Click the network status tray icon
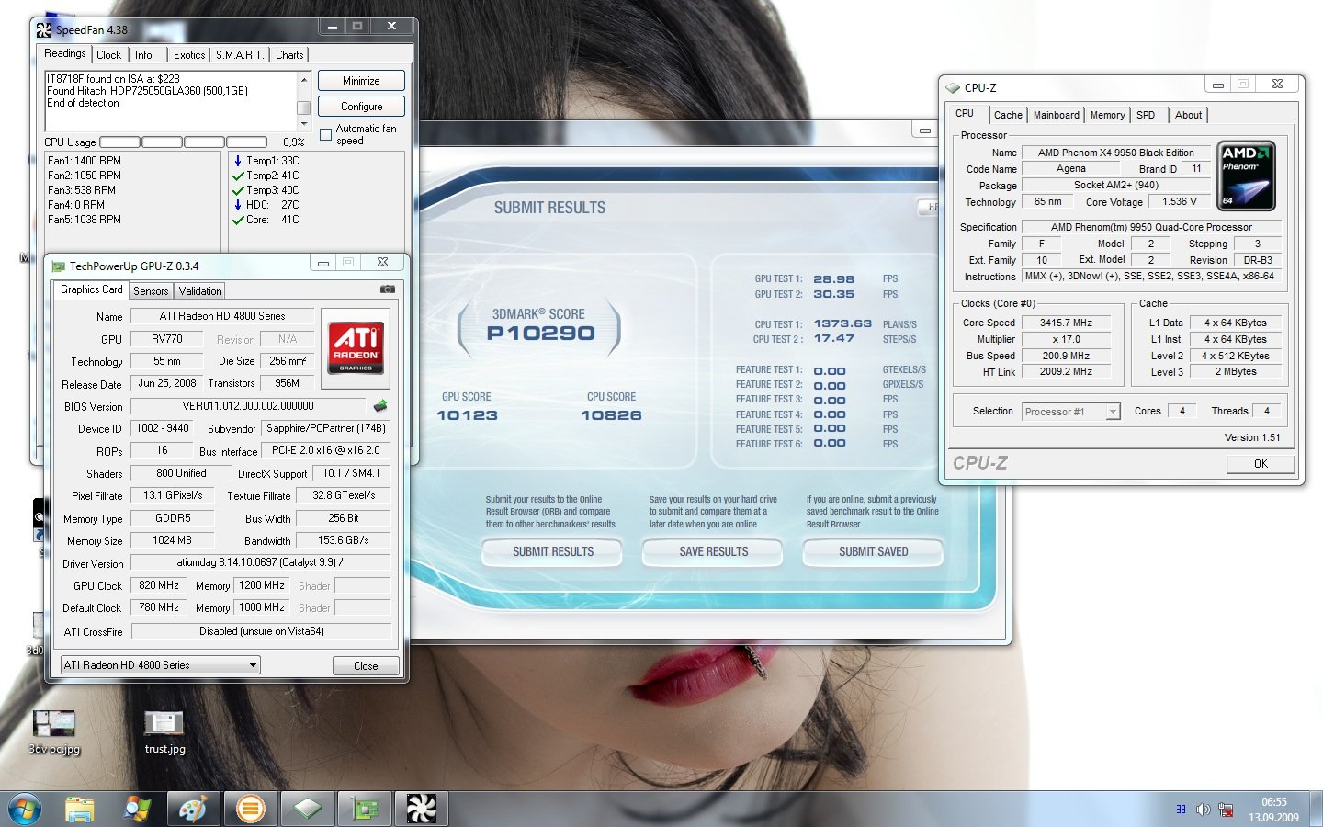Image resolution: width=1323 pixels, height=827 pixels. [x=1226, y=810]
